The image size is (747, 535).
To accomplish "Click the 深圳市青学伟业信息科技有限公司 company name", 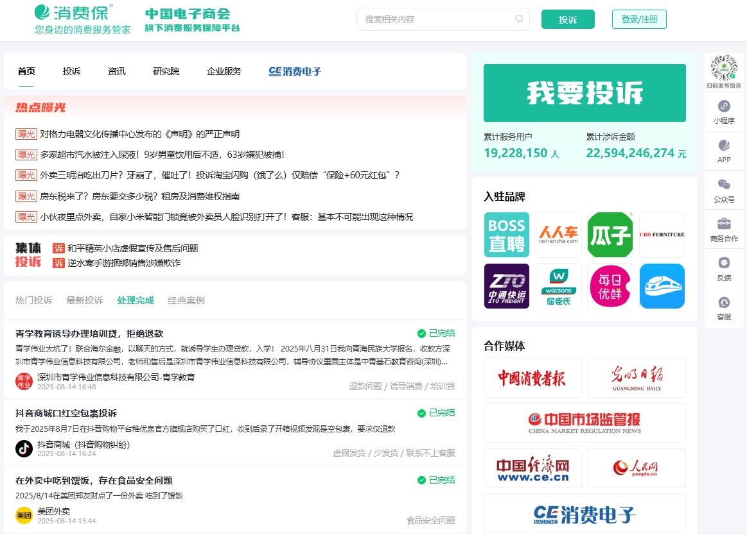I will coord(116,377).
